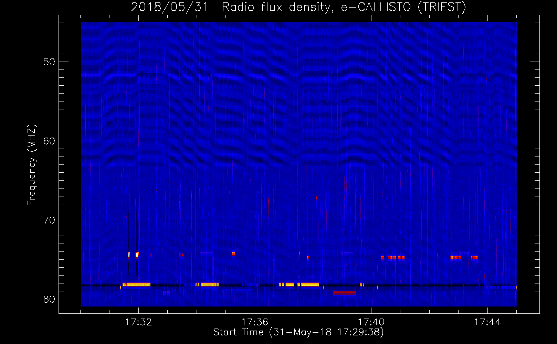This screenshot has width=557, height=344.
Task: Click the 17:36 time tick label
Action: point(255,322)
